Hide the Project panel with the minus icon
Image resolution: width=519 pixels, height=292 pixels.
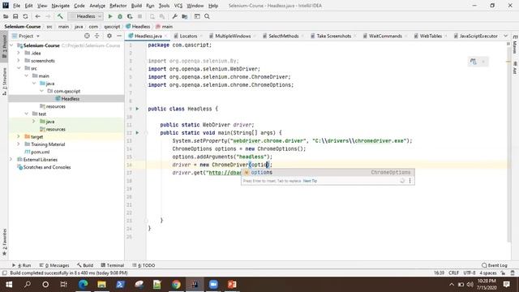119,36
